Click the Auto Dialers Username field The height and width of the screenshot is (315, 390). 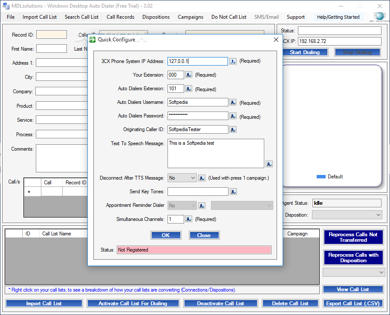198,102
